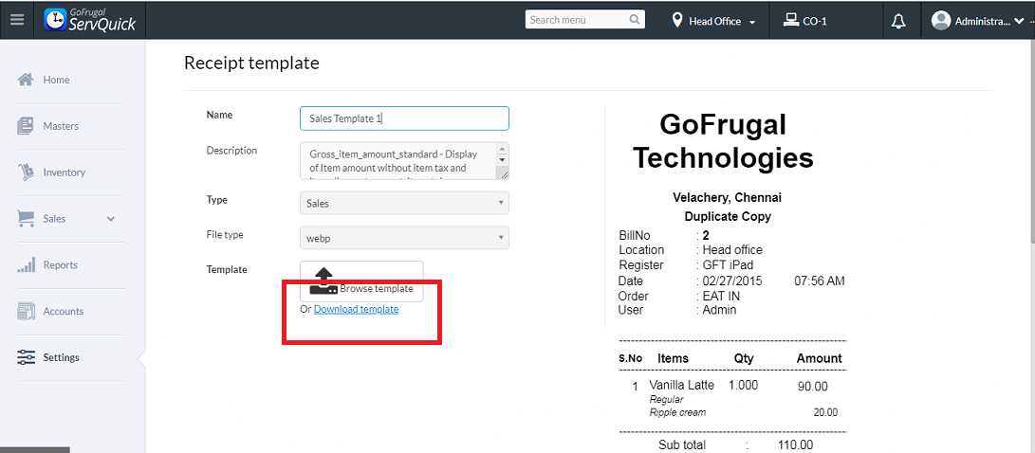The width and height of the screenshot is (1035, 453).
Task: Click the Name input field
Action: 404,118
